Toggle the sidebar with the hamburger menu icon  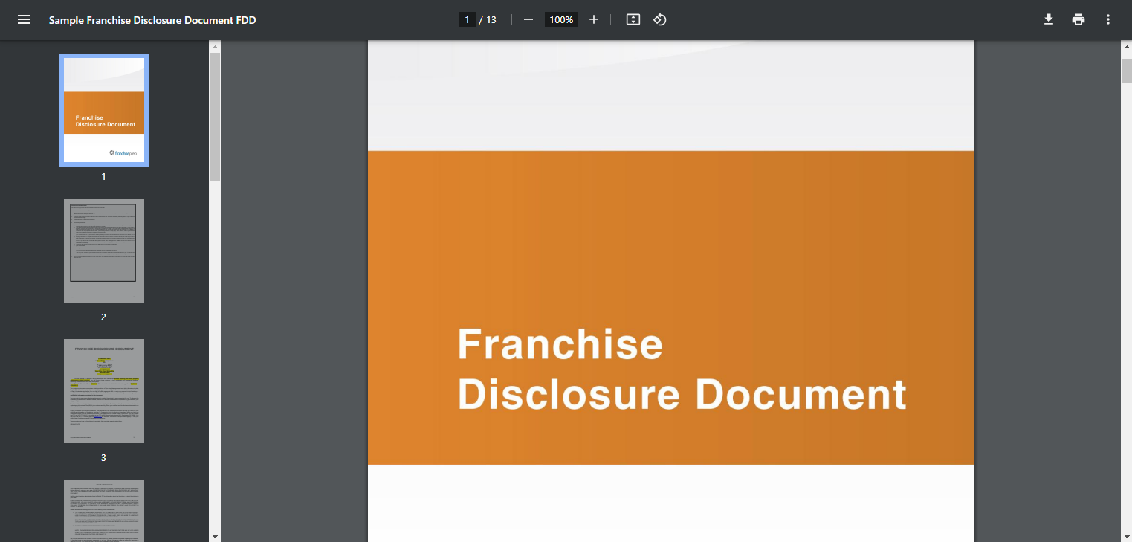[x=24, y=20]
